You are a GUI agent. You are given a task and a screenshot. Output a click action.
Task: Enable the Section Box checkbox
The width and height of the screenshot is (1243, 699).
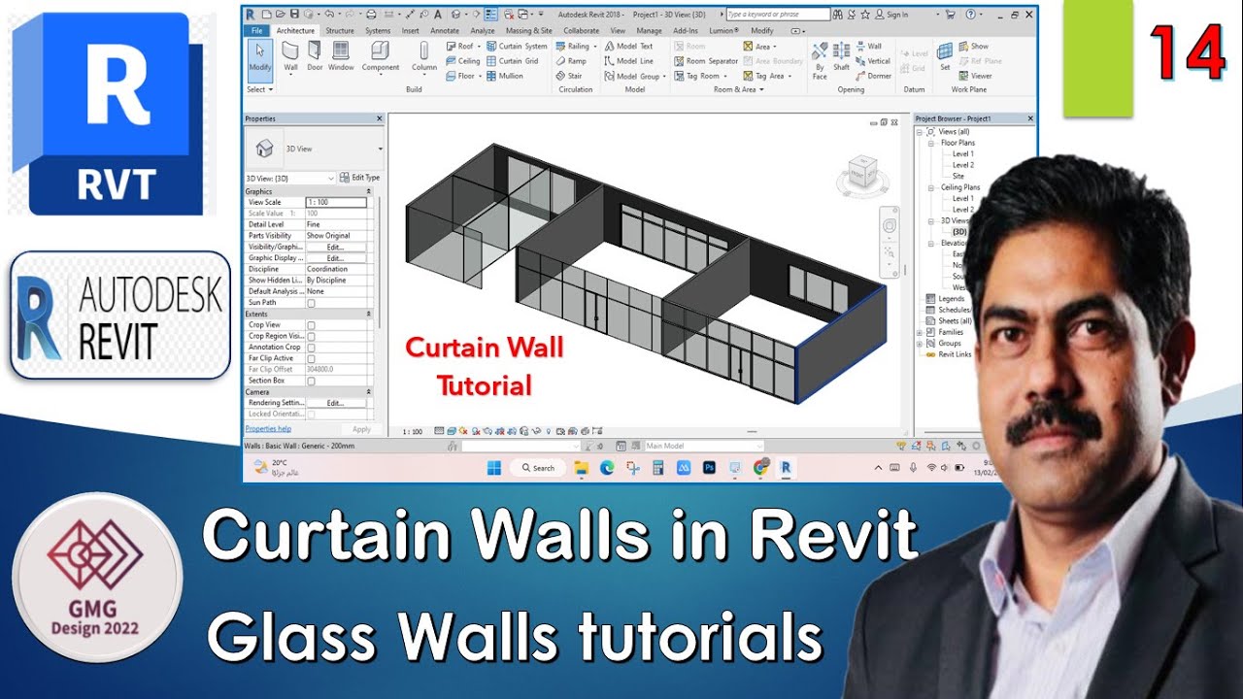point(311,381)
